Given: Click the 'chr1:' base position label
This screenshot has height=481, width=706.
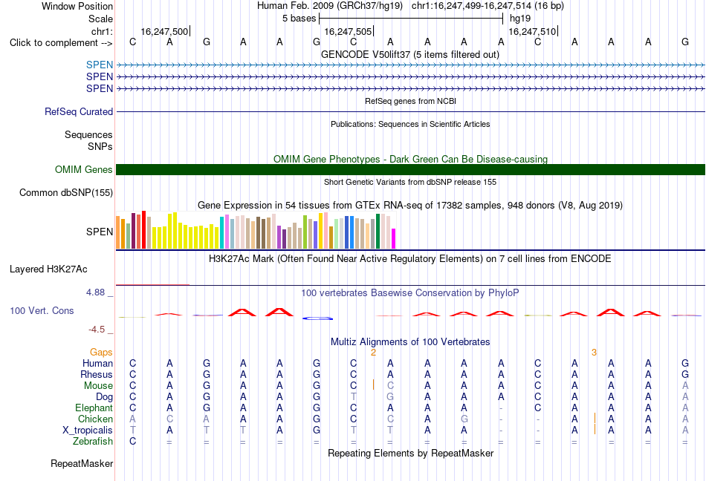Looking at the screenshot, I should pyautogui.click(x=102, y=31).
